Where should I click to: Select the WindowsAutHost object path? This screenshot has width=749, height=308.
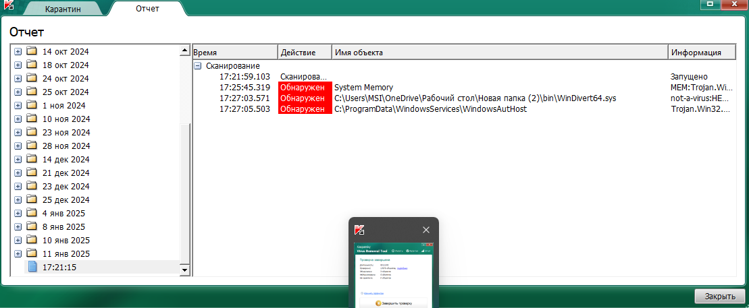[430, 109]
